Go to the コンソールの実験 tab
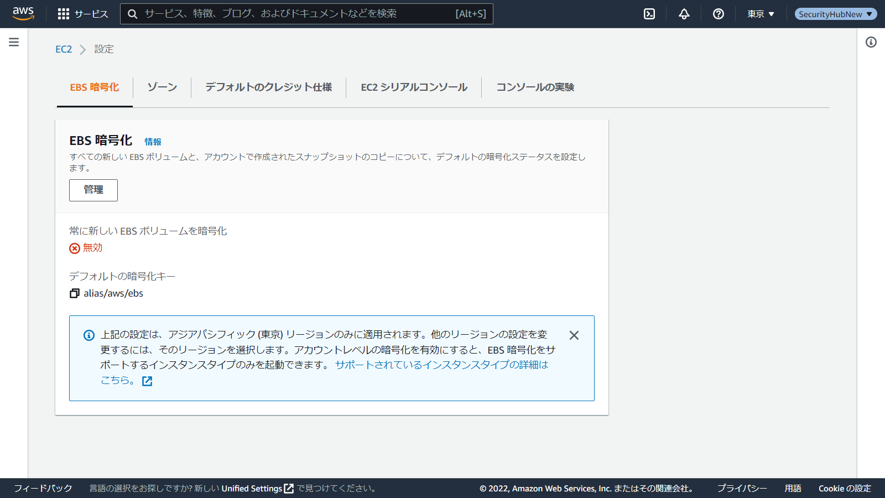This screenshot has width=885, height=498. (535, 87)
